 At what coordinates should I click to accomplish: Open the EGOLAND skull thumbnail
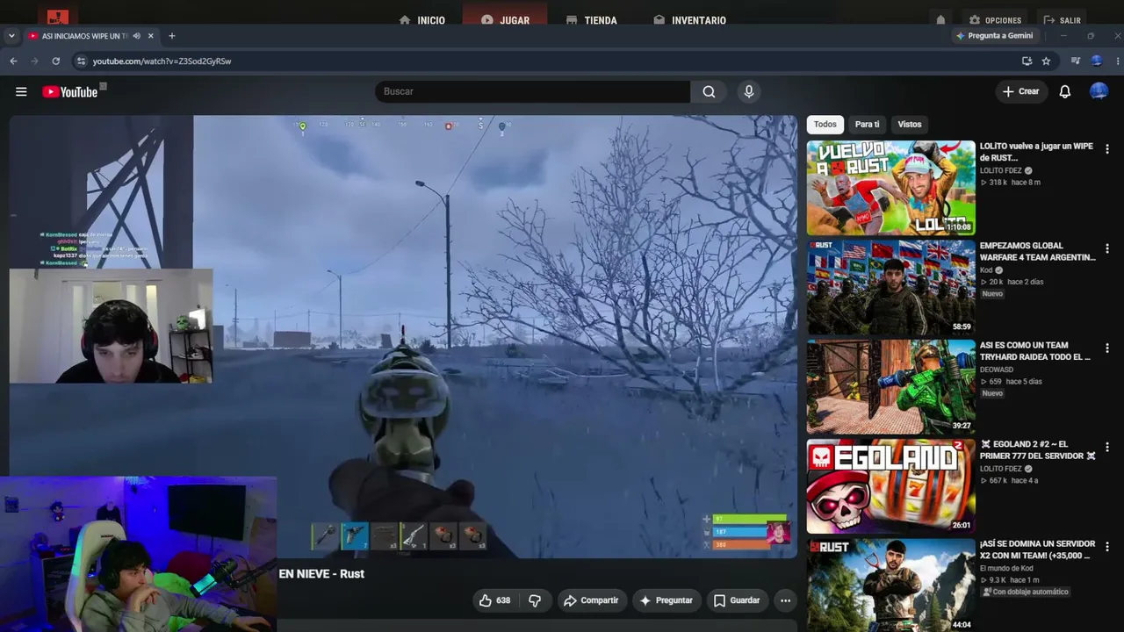(890, 486)
